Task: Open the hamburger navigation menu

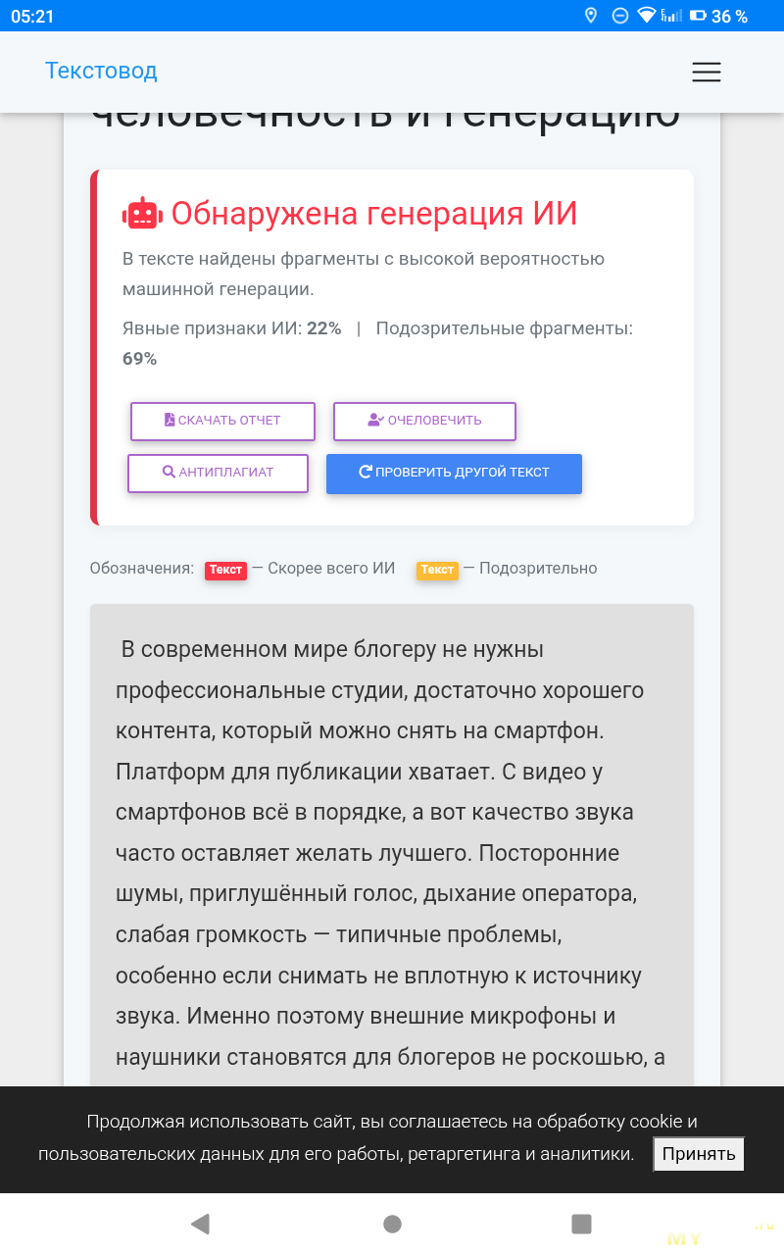Action: pos(706,72)
